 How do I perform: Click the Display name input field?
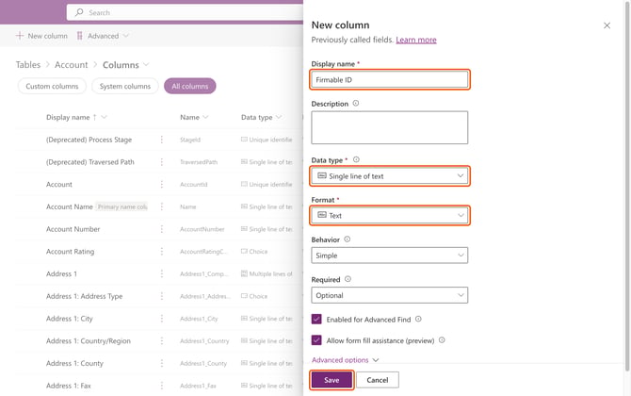pos(390,80)
